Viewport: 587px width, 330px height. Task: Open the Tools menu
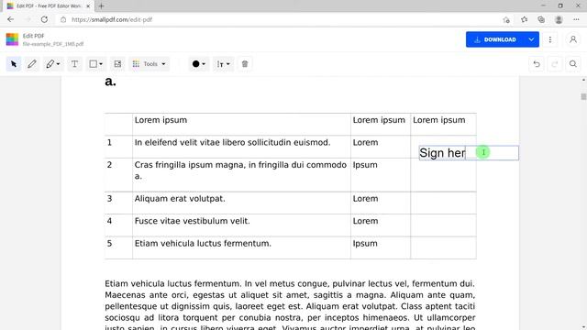[x=149, y=64]
